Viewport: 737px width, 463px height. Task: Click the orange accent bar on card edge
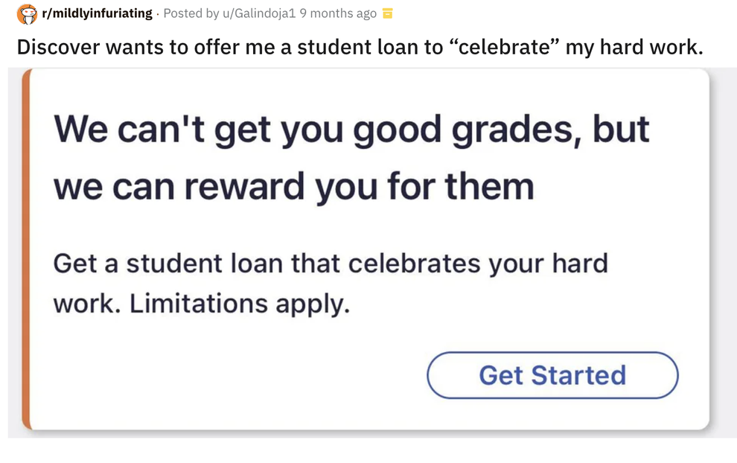pos(25,249)
